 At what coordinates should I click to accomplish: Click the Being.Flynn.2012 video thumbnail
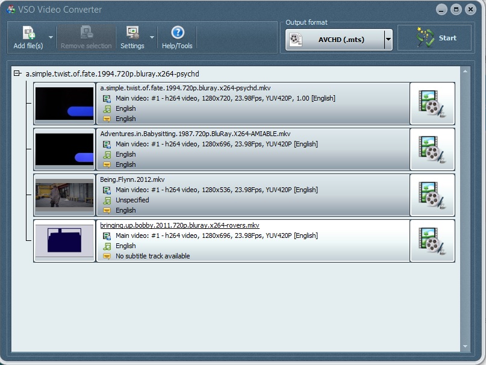64,195
